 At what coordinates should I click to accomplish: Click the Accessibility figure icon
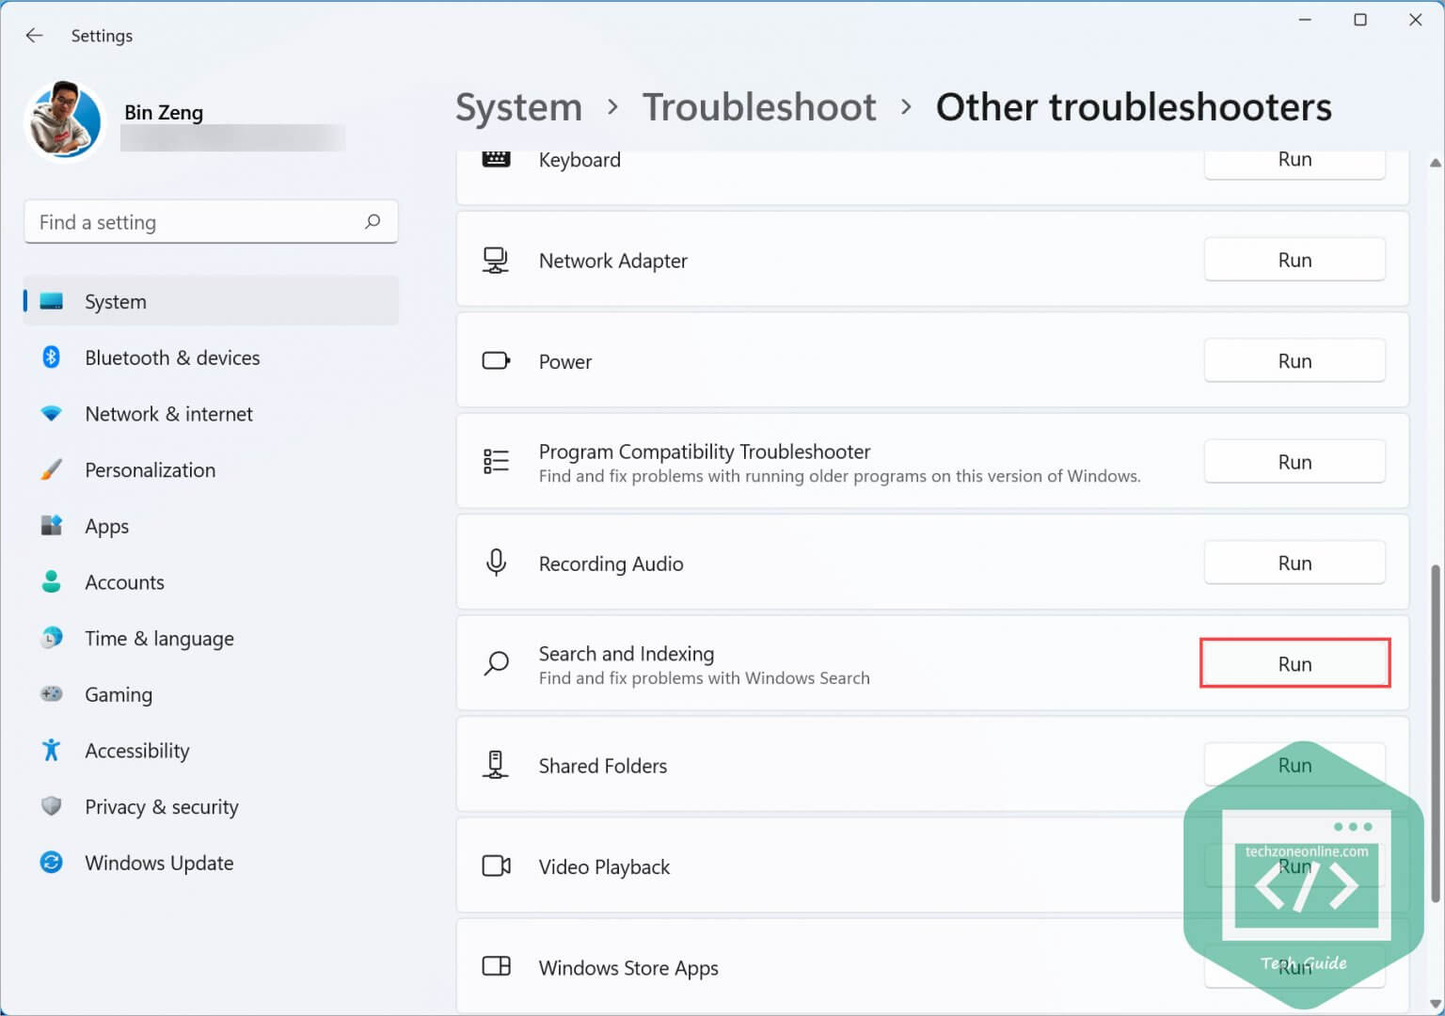point(52,750)
